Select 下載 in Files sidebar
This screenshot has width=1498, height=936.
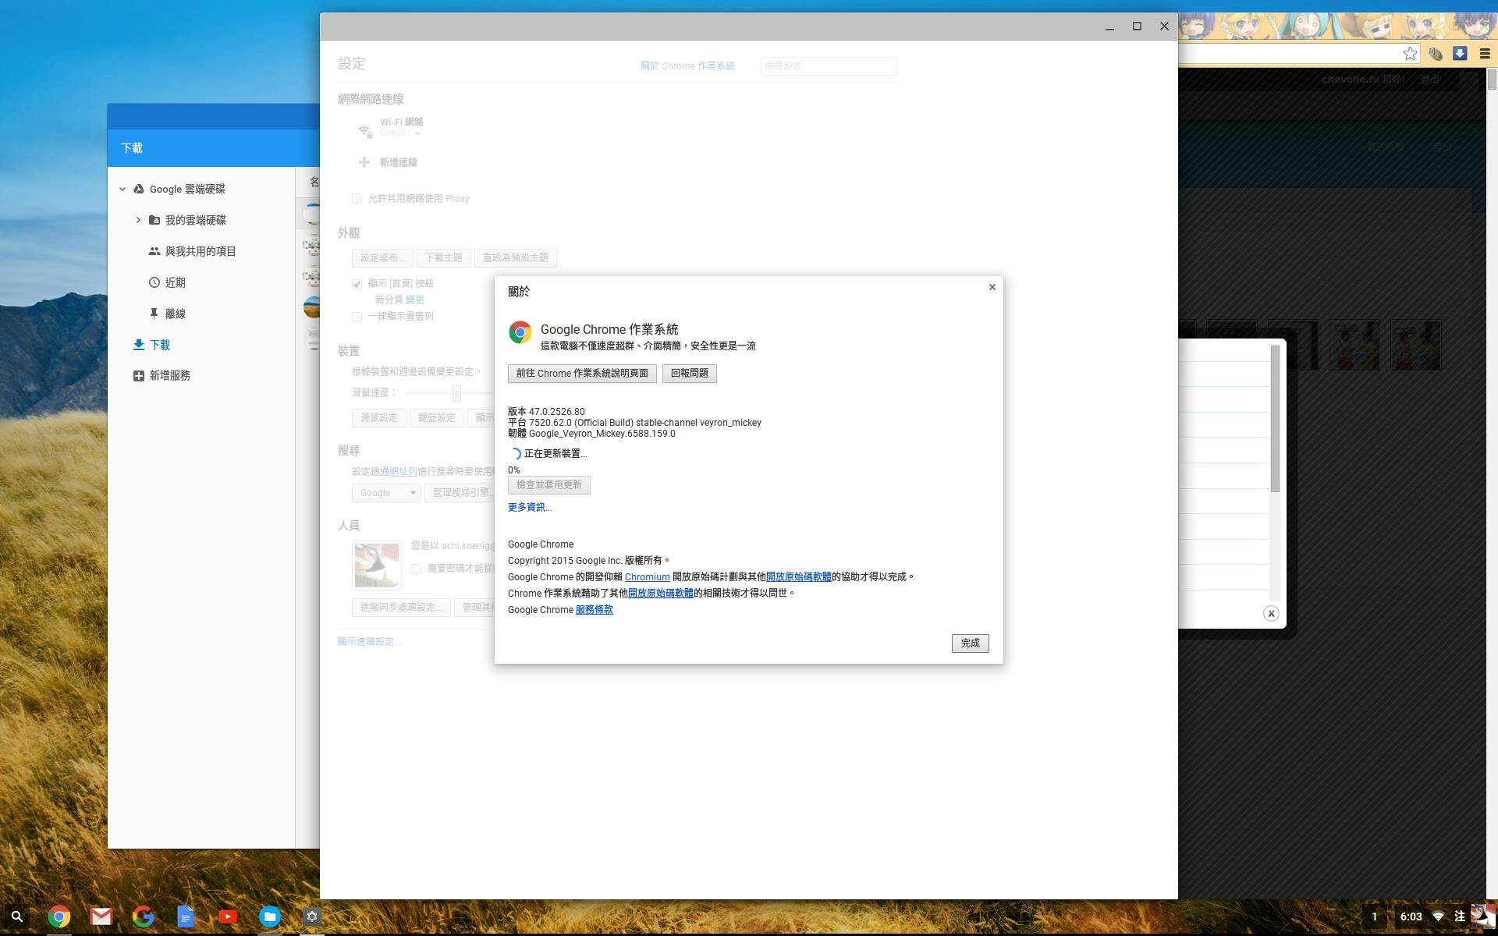point(159,345)
